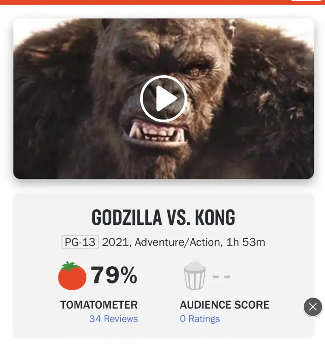The width and height of the screenshot is (325, 344).
Task: Open the 0 Ratings link
Action: [200, 319]
